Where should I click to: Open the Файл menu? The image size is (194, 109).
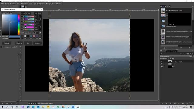[2, 4]
